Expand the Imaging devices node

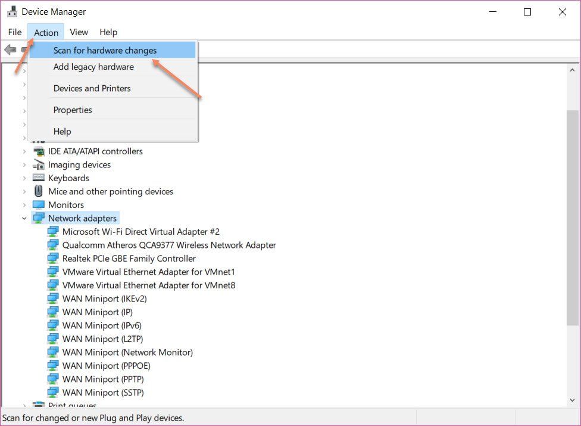[x=24, y=165]
